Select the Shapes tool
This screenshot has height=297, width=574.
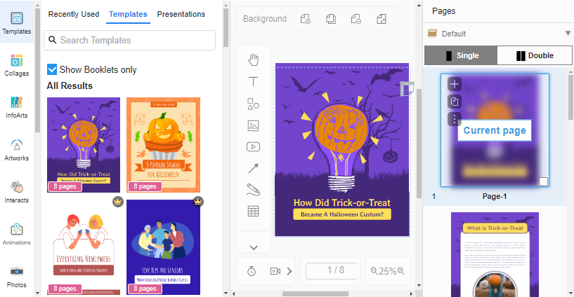(x=254, y=104)
